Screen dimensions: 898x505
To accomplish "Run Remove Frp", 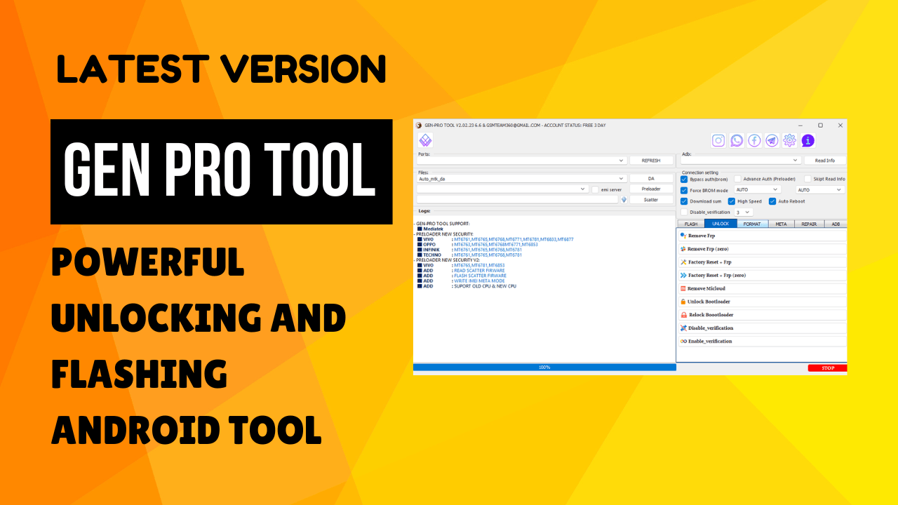I will (x=763, y=236).
